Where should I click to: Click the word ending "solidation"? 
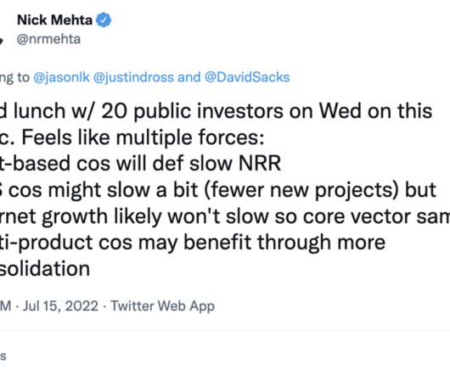tap(45, 269)
